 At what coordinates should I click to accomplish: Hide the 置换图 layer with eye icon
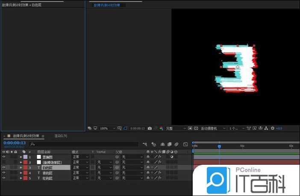coord(4,157)
